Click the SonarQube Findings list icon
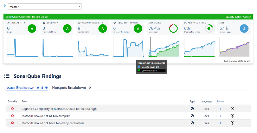 pyautogui.click(x=7, y=76)
